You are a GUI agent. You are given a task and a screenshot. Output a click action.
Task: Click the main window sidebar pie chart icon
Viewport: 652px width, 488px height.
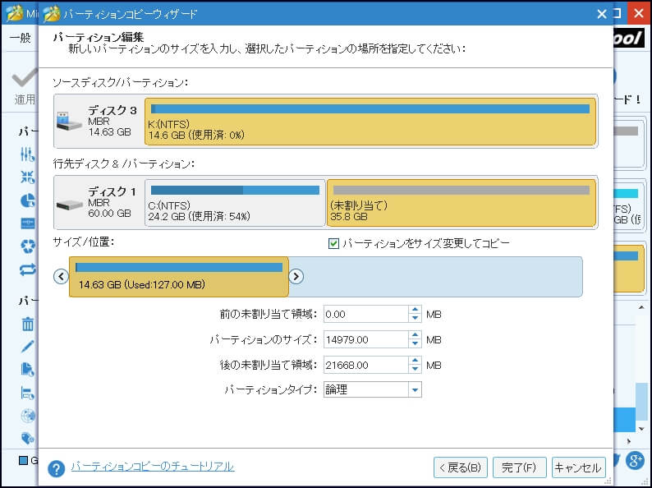point(27,200)
